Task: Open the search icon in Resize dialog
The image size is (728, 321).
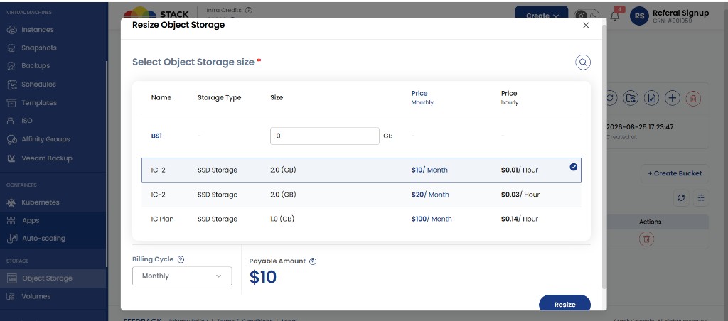Action: [583, 62]
